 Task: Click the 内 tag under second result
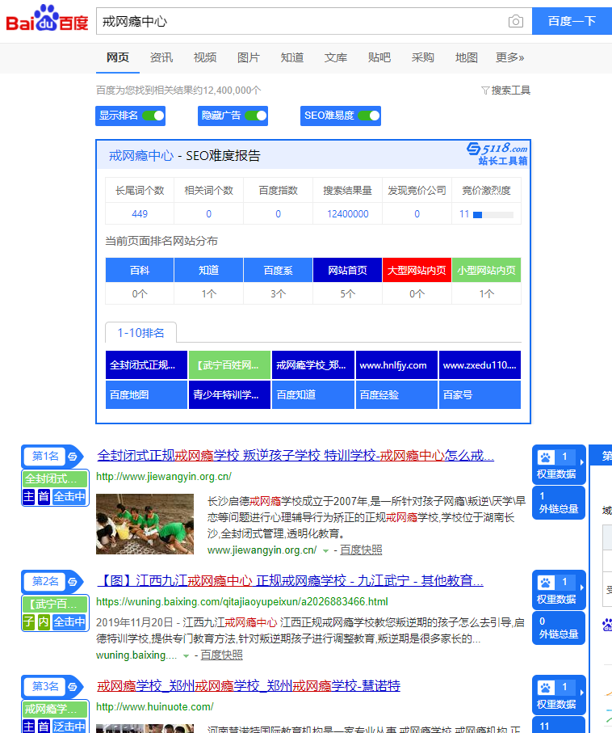click(x=44, y=621)
